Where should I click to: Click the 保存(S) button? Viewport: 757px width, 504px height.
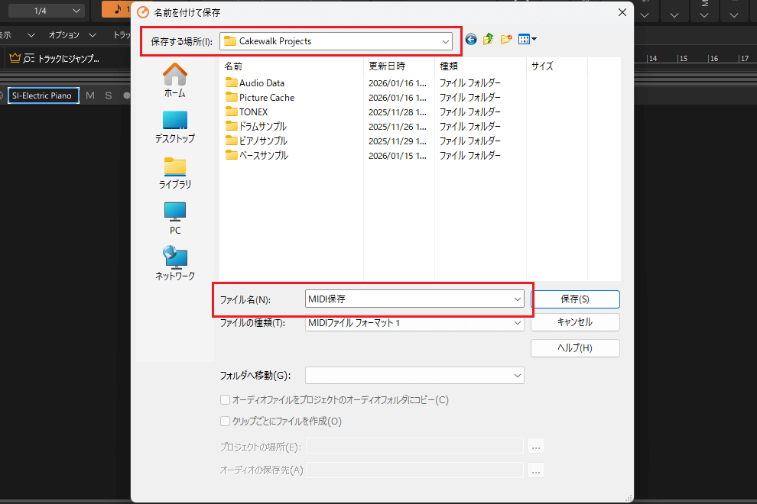(575, 299)
